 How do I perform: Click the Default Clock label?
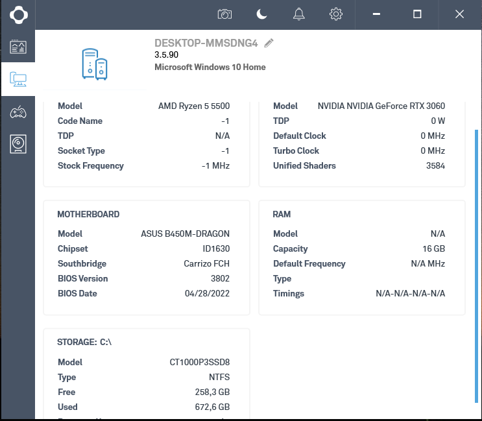300,136
